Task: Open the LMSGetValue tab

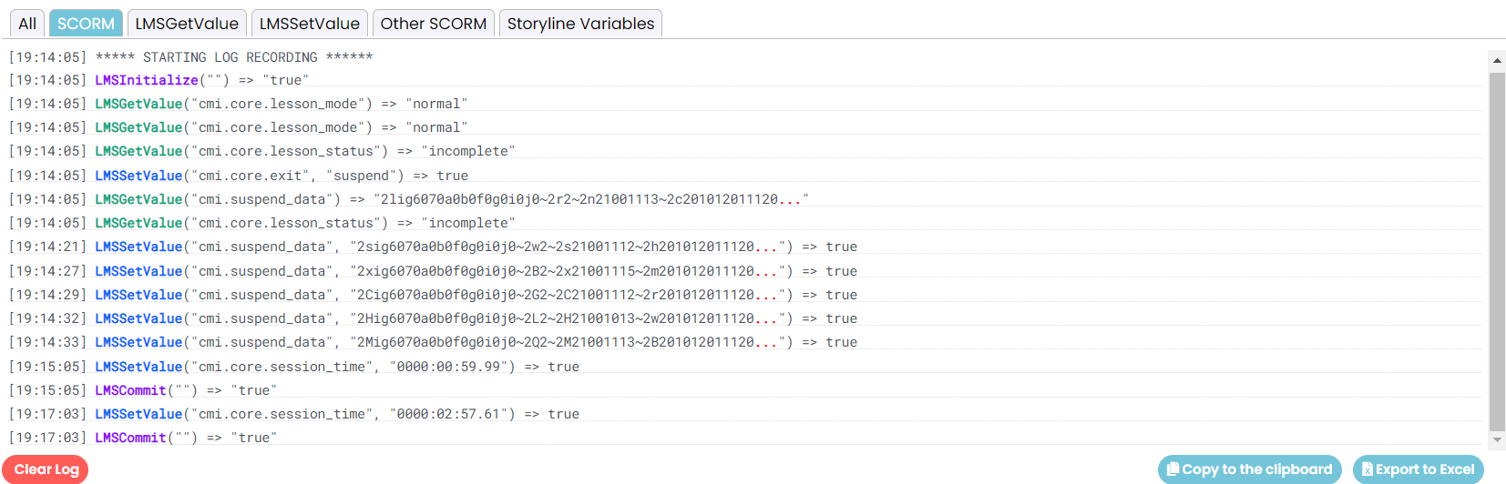Action: pos(187,24)
